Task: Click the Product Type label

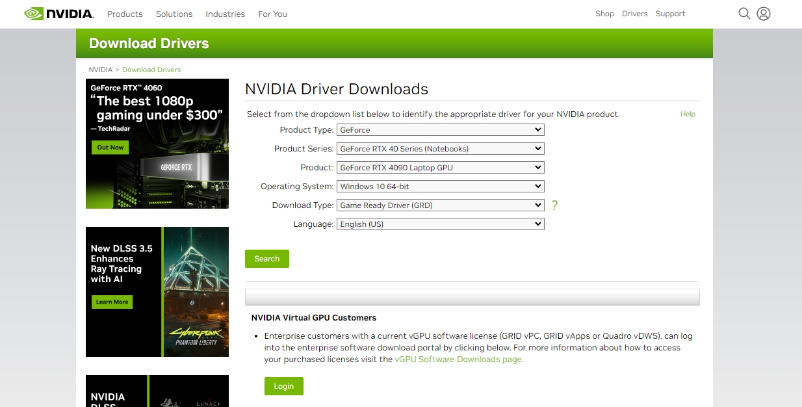Action: coord(307,130)
